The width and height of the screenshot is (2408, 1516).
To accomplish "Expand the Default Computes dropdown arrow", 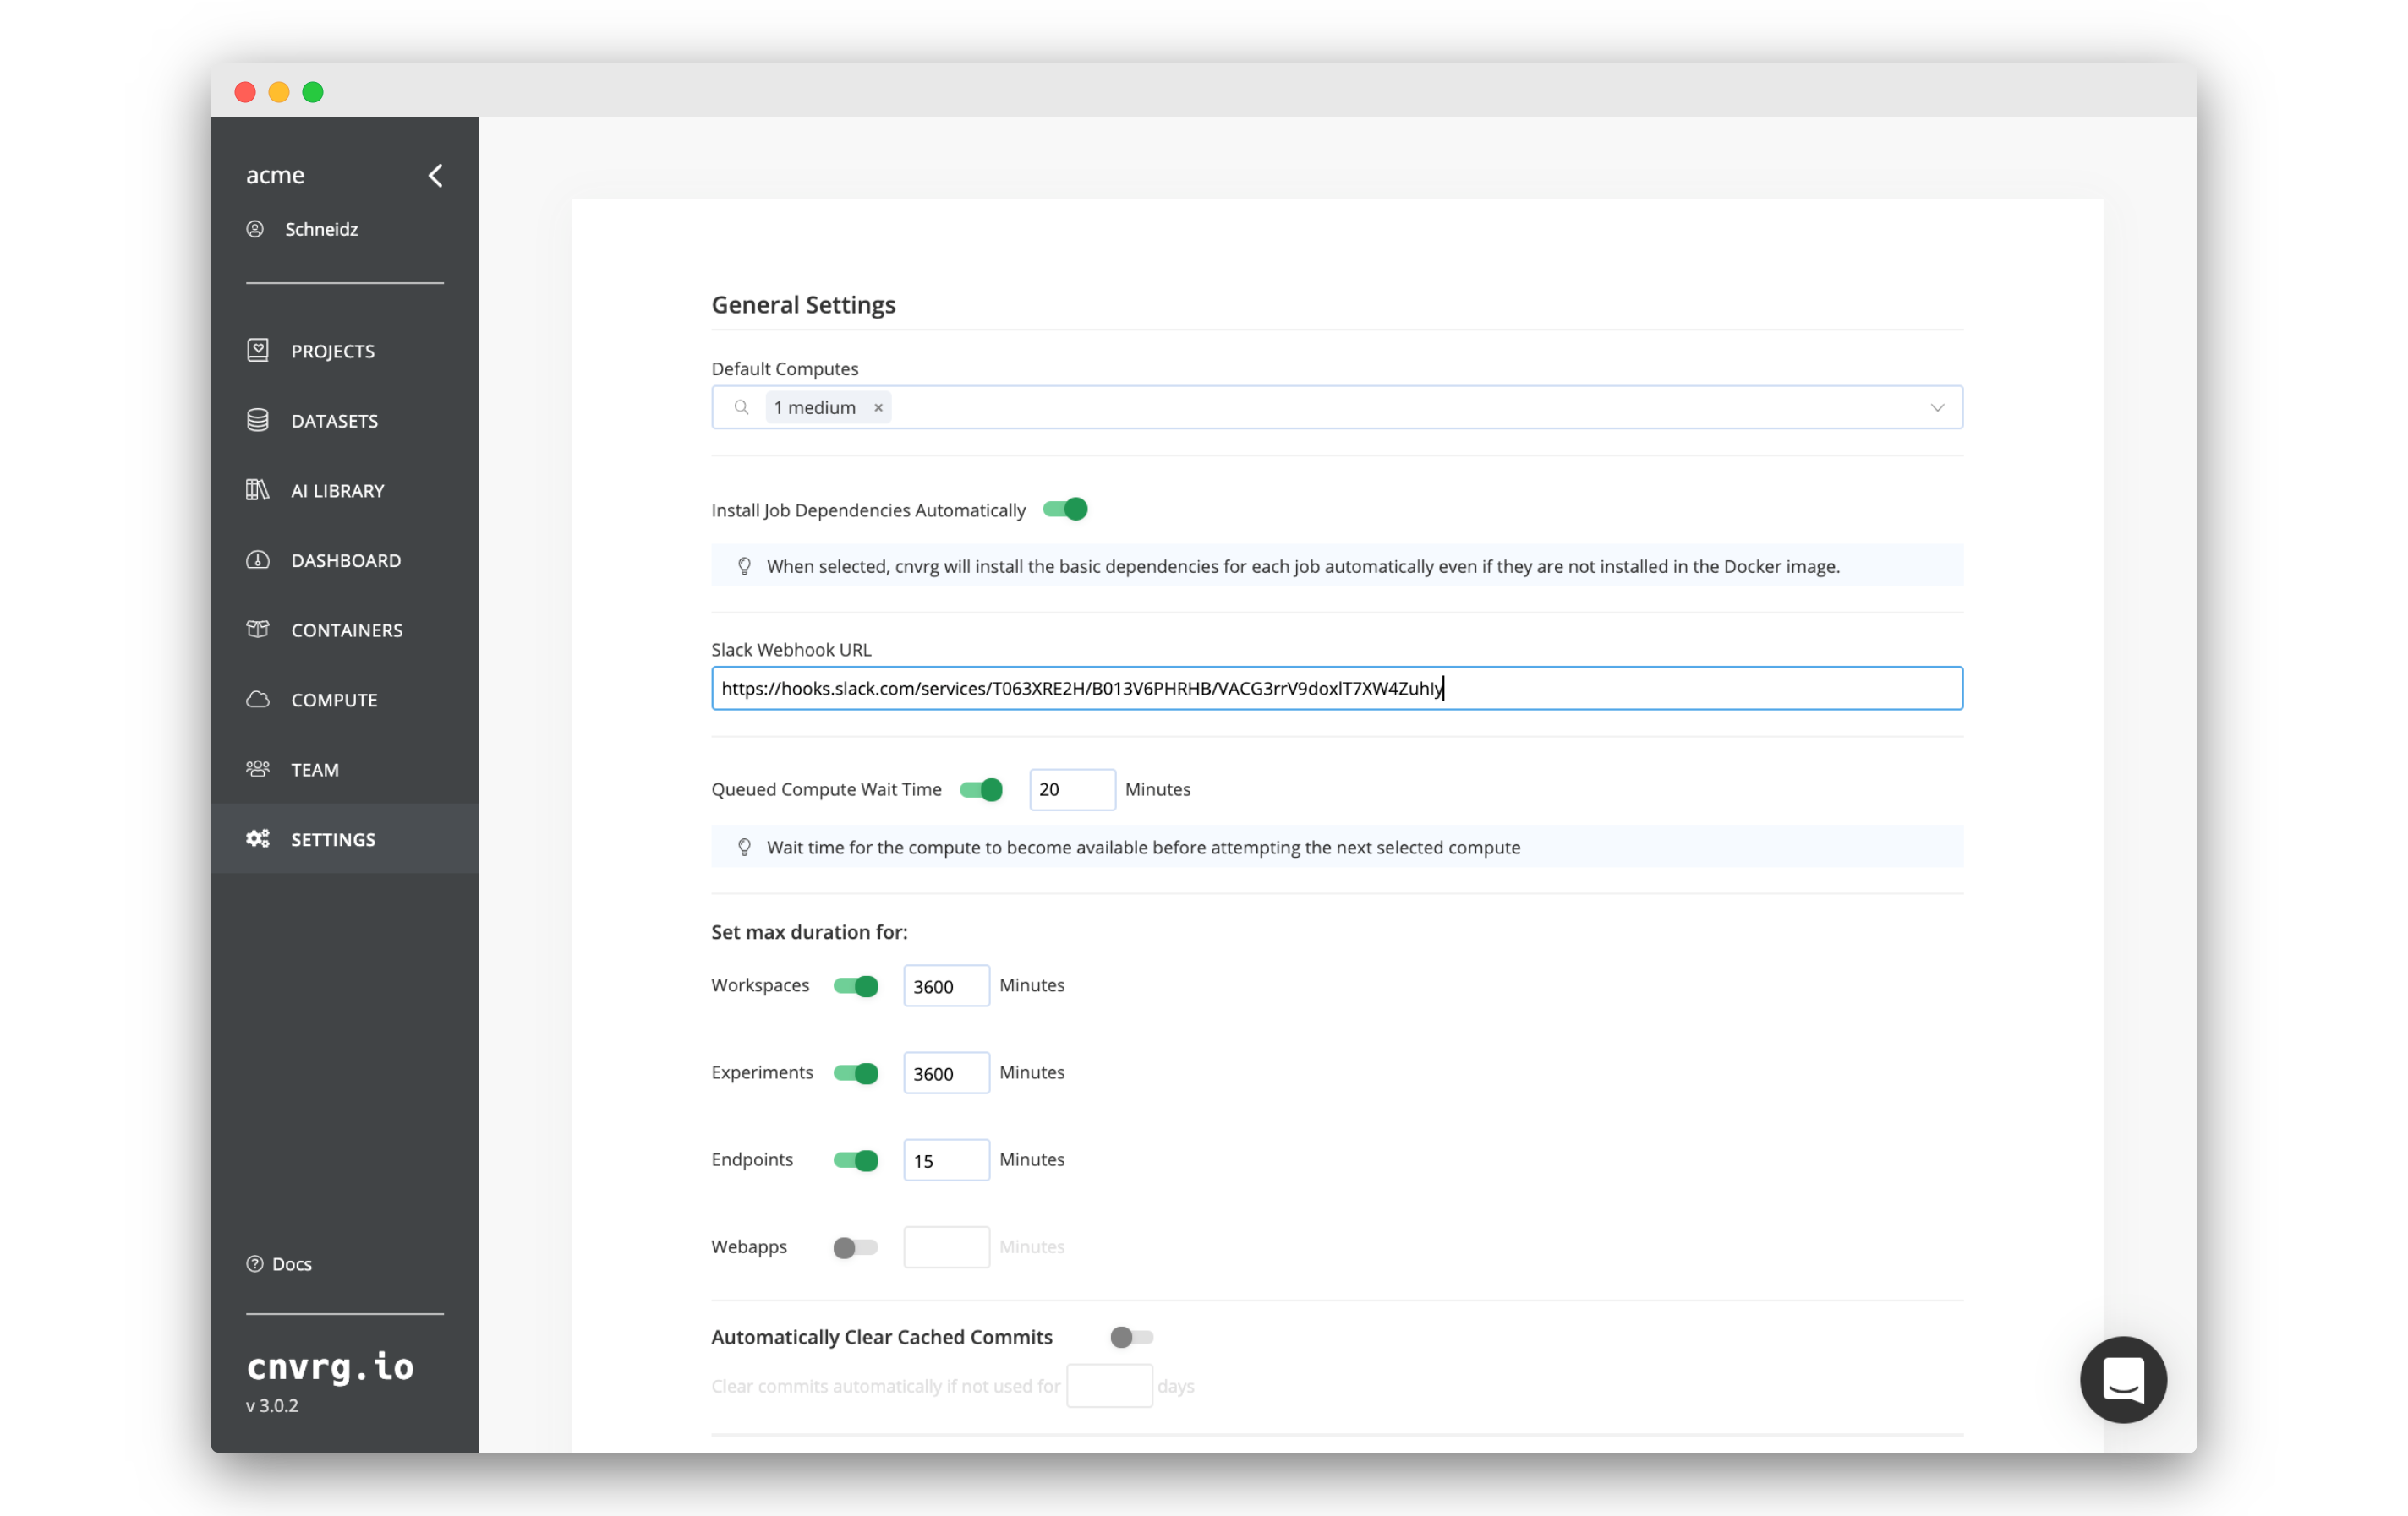I will pyautogui.click(x=1937, y=407).
